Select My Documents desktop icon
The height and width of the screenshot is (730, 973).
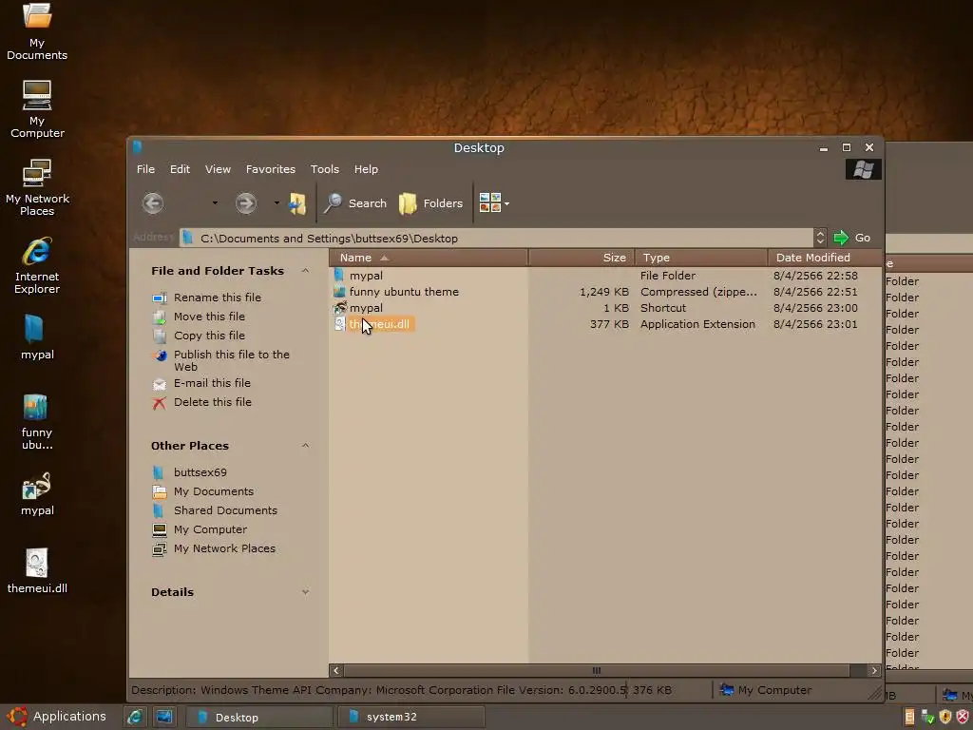(x=37, y=31)
